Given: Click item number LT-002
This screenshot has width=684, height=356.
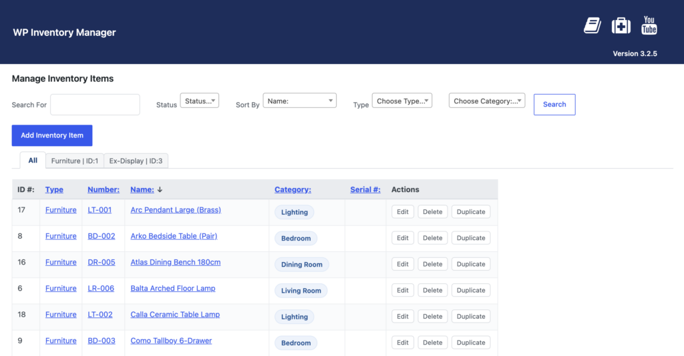Looking at the screenshot, I should (x=100, y=314).
